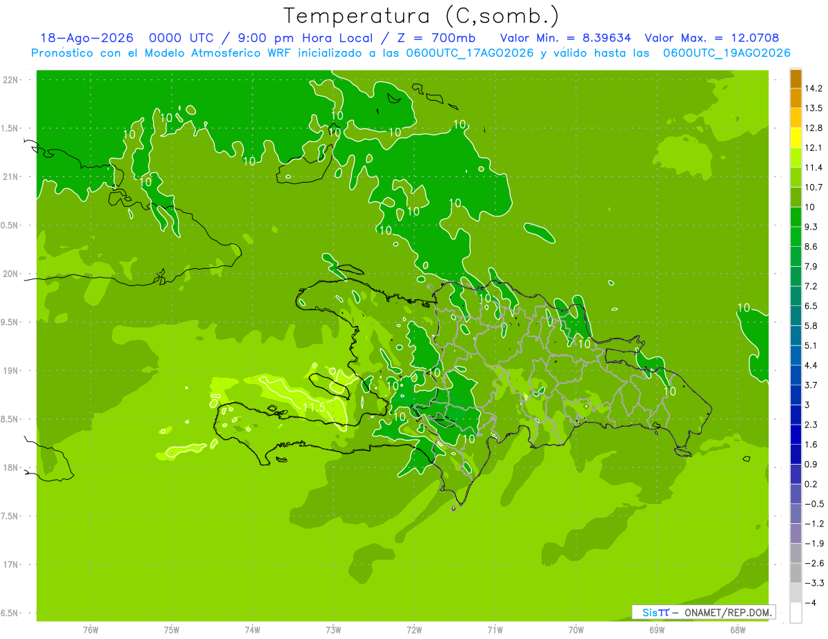This screenshot has width=828, height=639.
Task: Click the '70W' longitude label
Action: [x=576, y=631]
